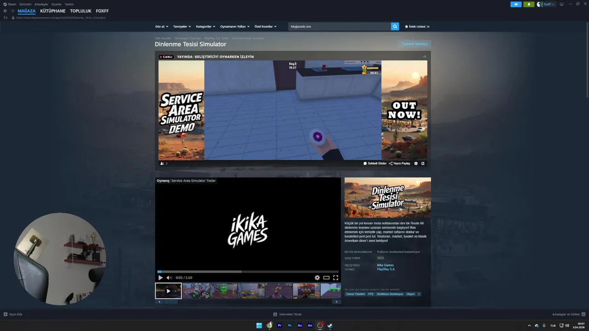Open Arkadaşlar ve Sohbet panel
The height and width of the screenshot is (331, 589).
569,314
